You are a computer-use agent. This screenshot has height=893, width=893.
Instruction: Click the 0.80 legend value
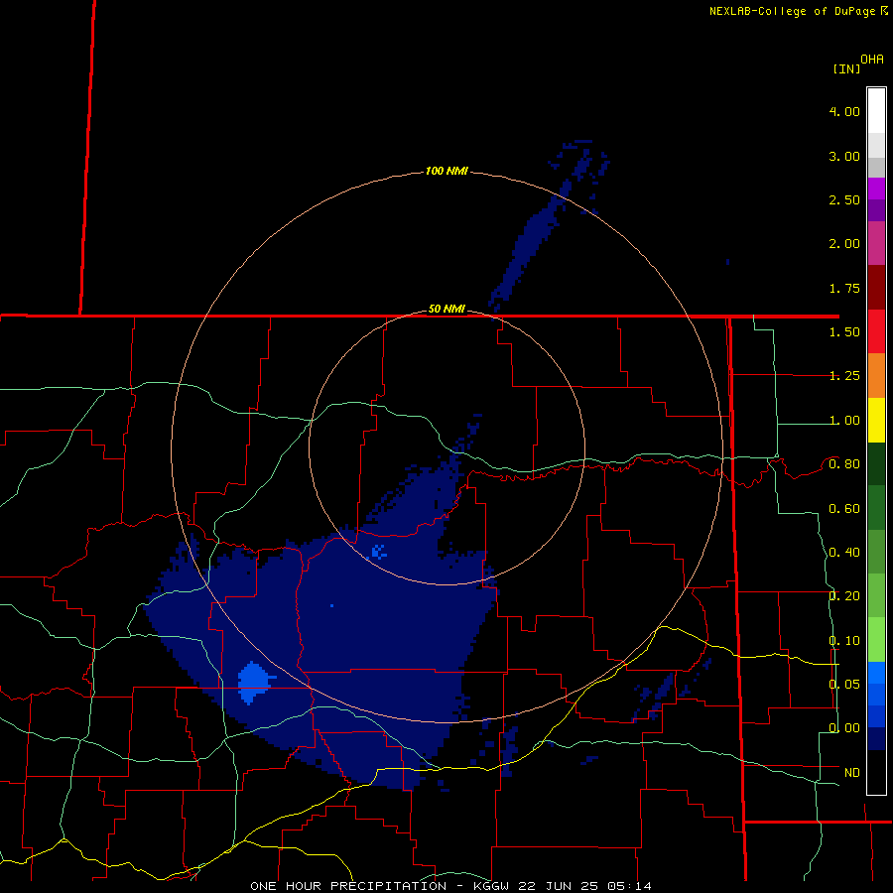click(844, 464)
